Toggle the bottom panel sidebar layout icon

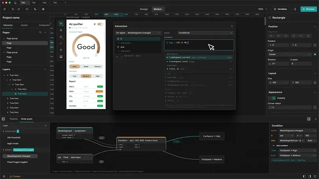4,119
